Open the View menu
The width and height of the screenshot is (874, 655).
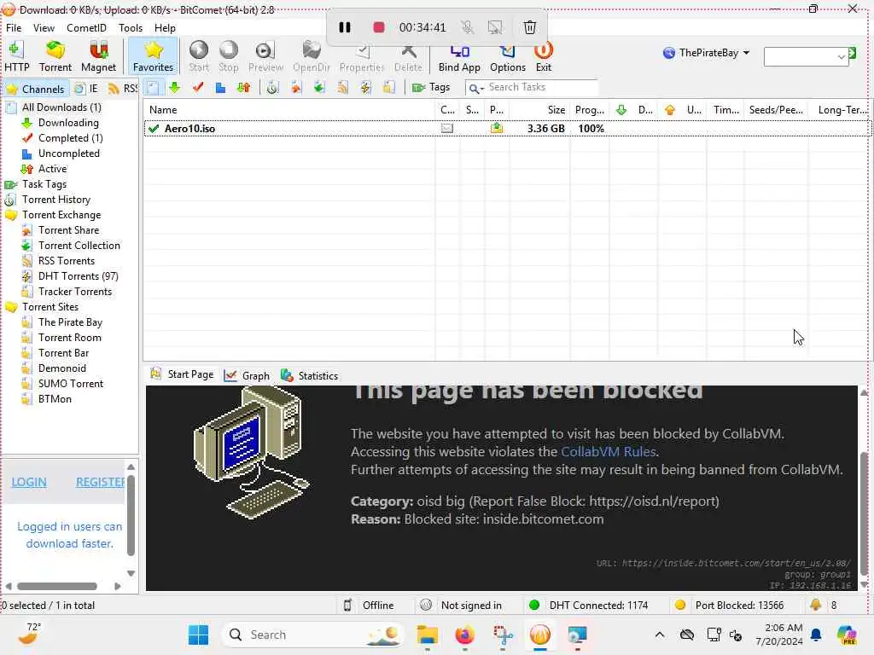[x=44, y=28]
